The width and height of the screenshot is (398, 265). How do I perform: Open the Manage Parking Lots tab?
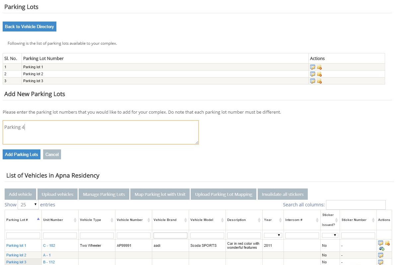[104, 194]
